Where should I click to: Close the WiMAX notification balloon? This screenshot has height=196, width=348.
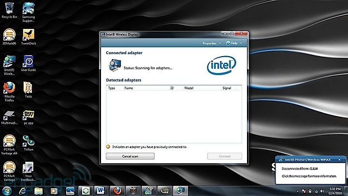339,160
